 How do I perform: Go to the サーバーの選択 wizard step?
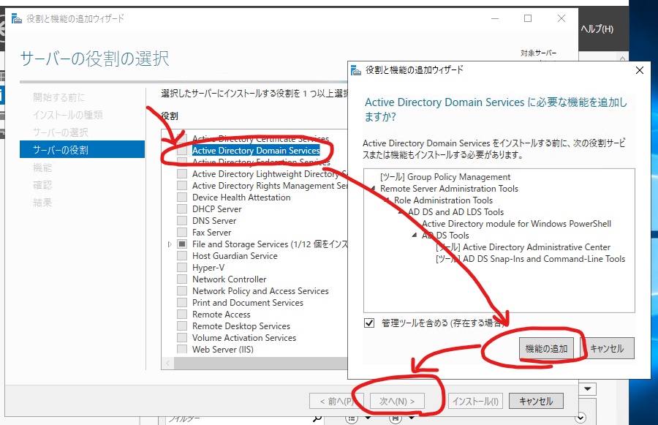(x=61, y=132)
